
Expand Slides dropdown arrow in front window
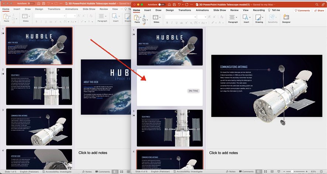(x=160, y=17)
